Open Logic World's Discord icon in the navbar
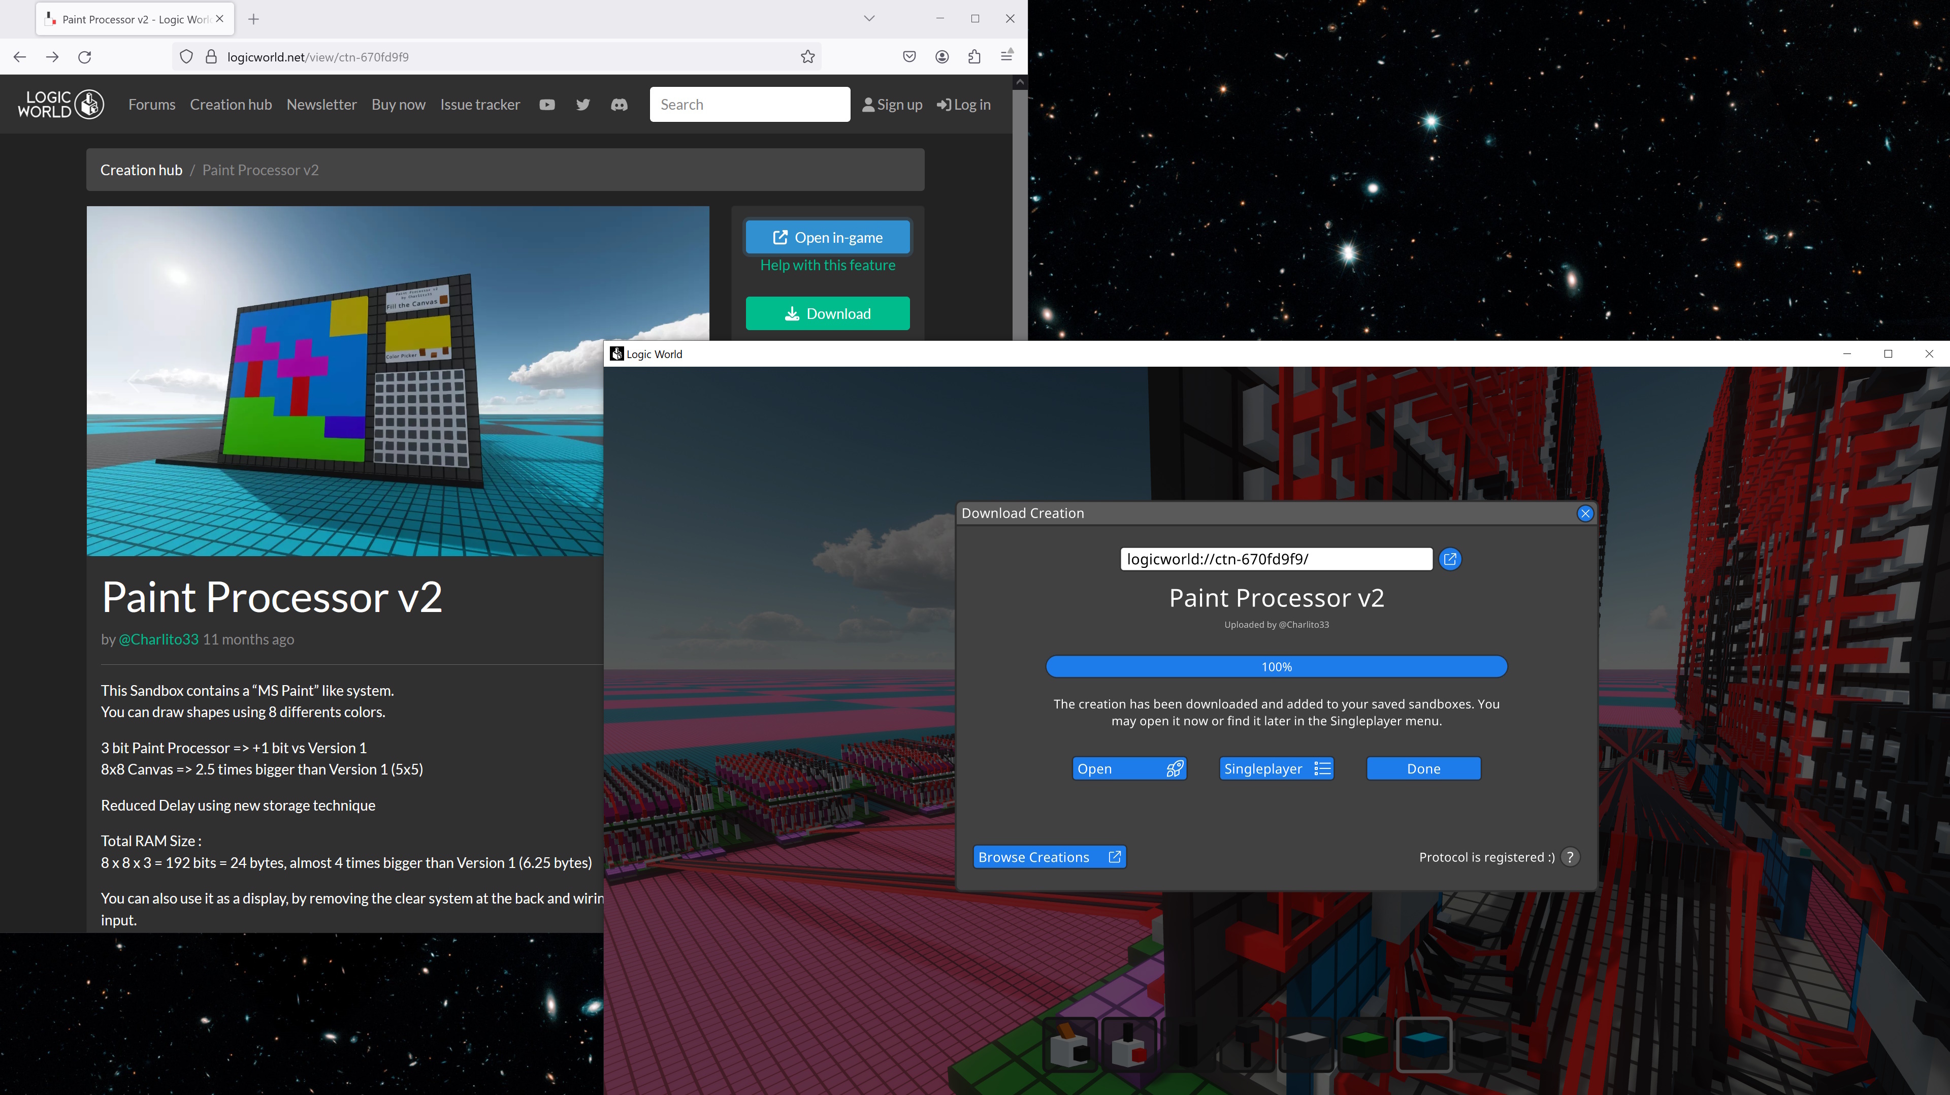Image resolution: width=1950 pixels, height=1095 pixels. 619,105
